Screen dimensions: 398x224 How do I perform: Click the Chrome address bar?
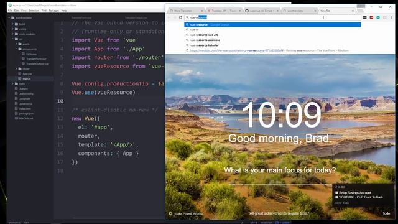[272, 17]
